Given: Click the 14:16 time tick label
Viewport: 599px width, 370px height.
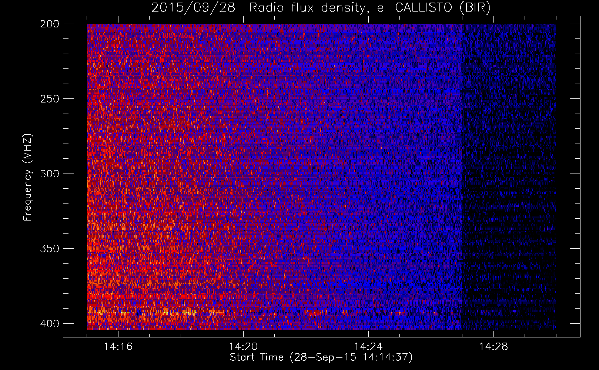Looking at the screenshot, I should [118, 346].
